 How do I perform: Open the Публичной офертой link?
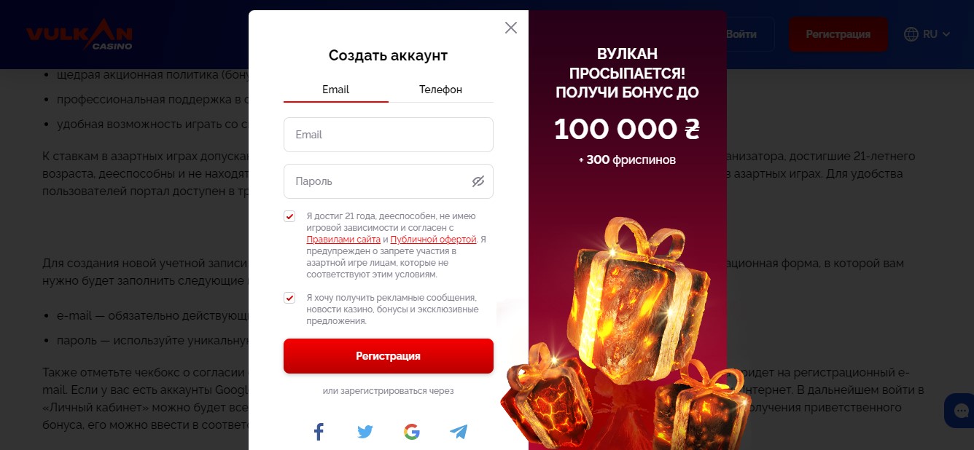coord(433,240)
